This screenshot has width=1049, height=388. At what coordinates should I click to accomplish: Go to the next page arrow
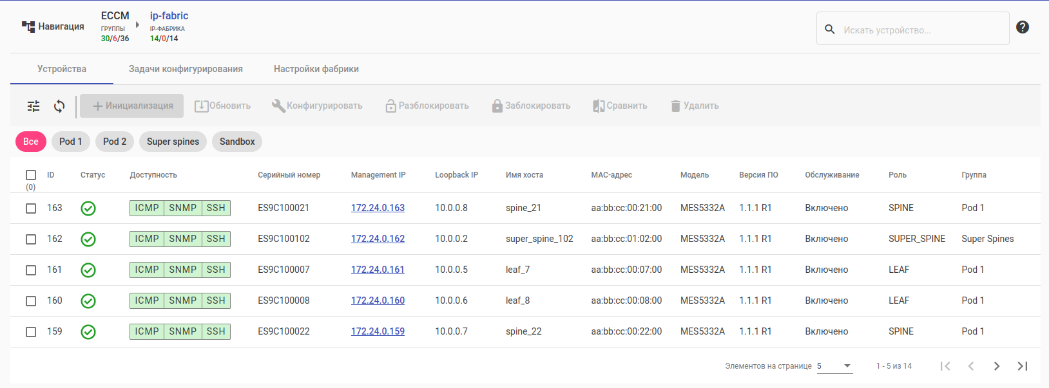coord(997,366)
